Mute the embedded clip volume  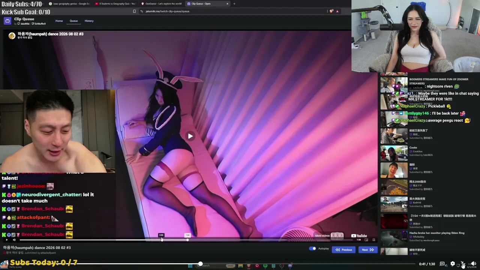[14, 240]
